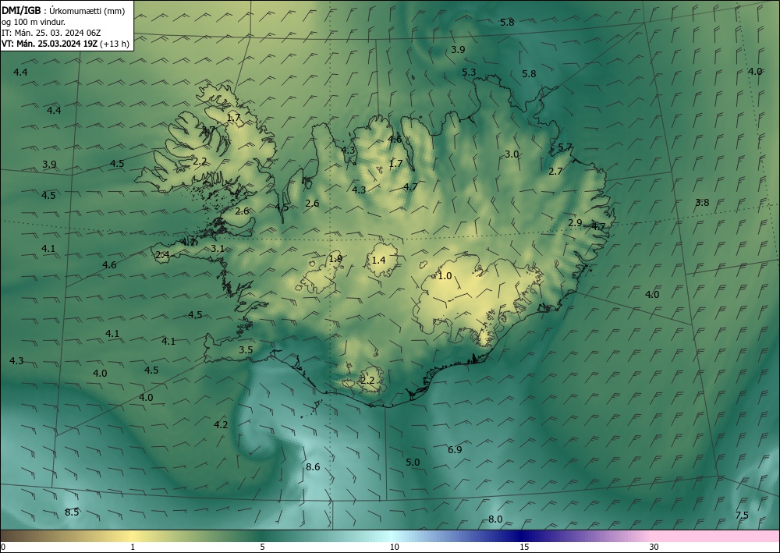The image size is (780, 553).
Task: Select the 1.0 value on the largest glacier
Action: [445, 275]
